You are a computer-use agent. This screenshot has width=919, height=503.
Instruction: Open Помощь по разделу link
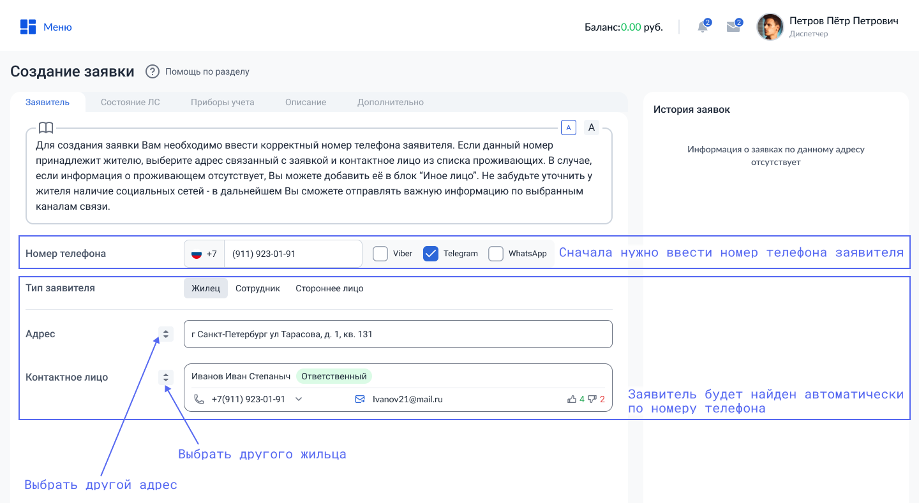tap(207, 71)
